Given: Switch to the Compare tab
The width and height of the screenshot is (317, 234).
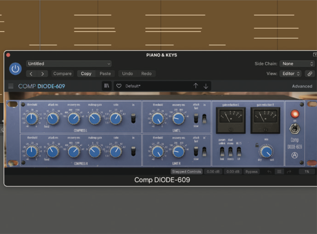Looking at the screenshot, I should [x=62, y=73].
